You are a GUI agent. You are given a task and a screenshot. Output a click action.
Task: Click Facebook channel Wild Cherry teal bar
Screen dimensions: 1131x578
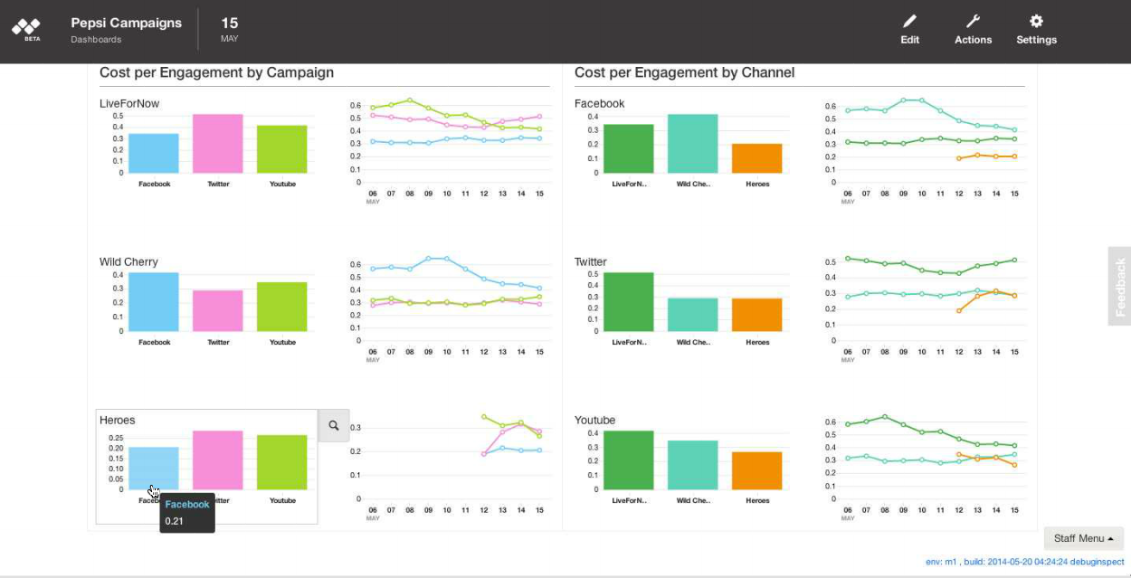(x=692, y=143)
